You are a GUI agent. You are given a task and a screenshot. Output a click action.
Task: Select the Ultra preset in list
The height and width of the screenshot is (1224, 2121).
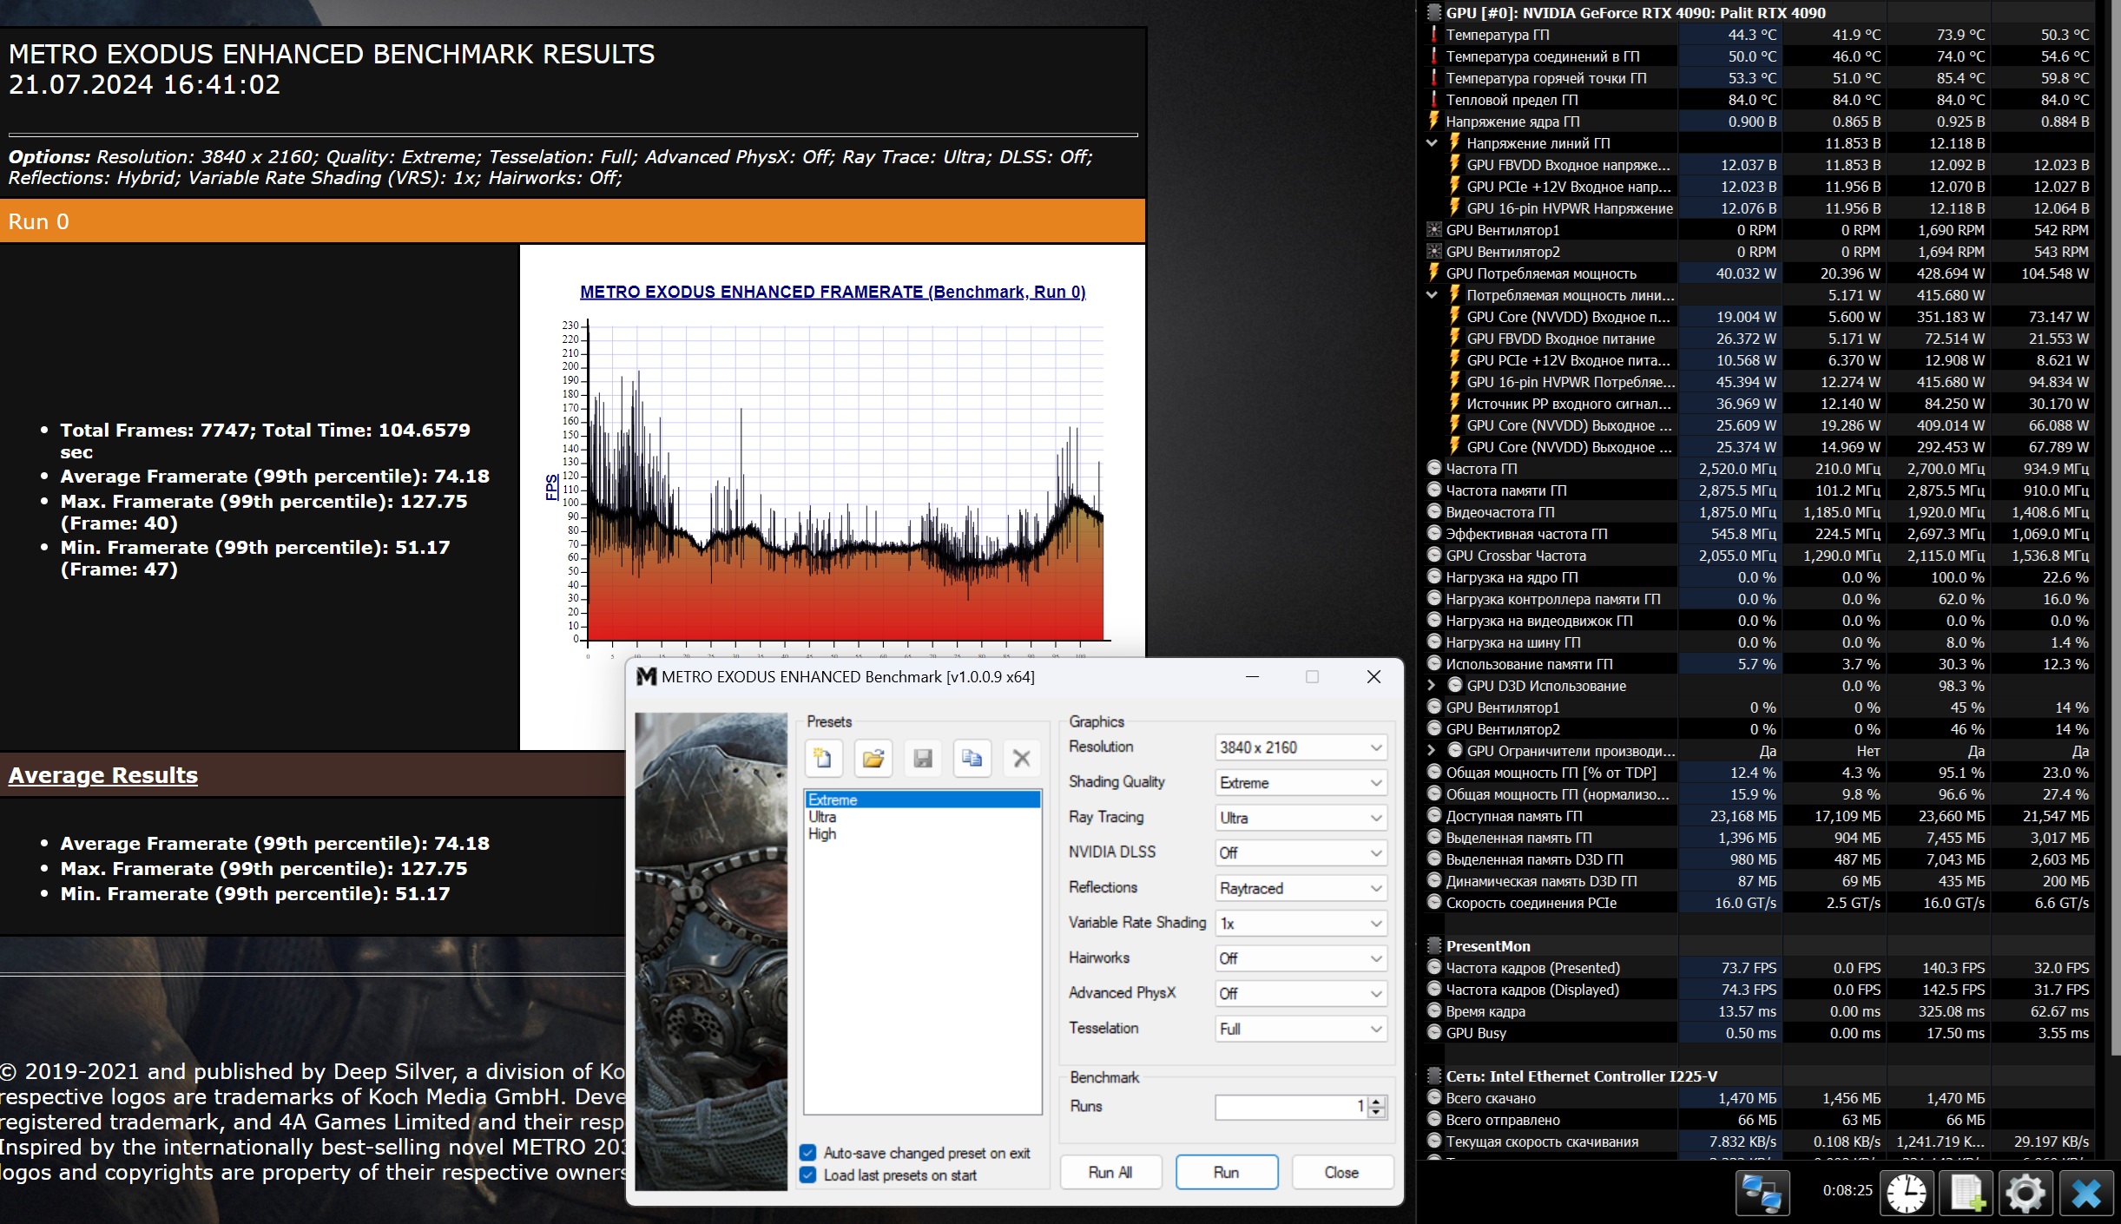click(822, 817)
